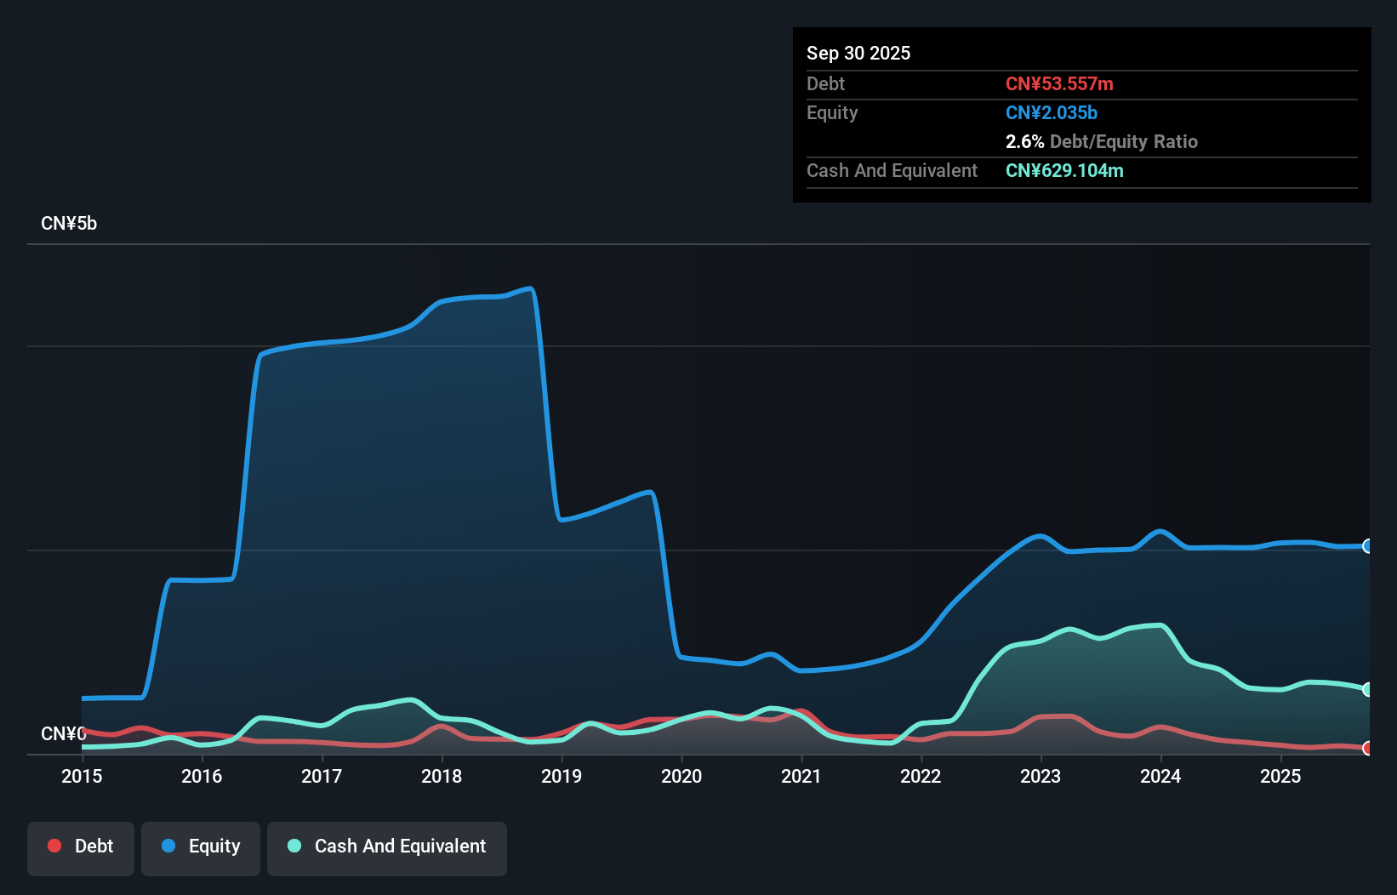The height and width of the screenshot is (895, 1397).
Task: Click the 2022 year tick label
Action: (921, 776)
